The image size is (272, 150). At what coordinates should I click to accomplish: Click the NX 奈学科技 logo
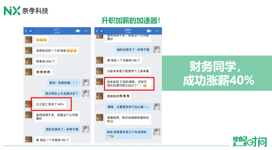click(x=26, y=11)
